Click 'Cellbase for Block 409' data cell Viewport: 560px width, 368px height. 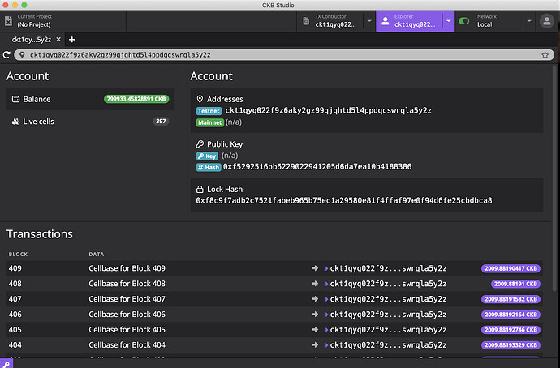(127, 268)
